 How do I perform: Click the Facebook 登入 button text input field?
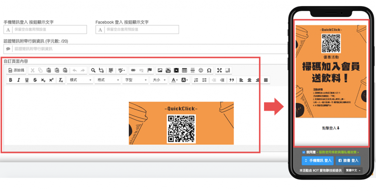tap(137, 29)
